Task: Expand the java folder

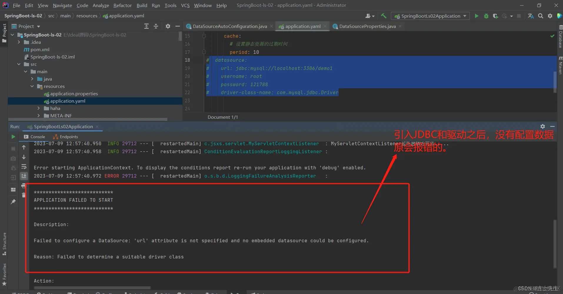Action: pos(32,79)
